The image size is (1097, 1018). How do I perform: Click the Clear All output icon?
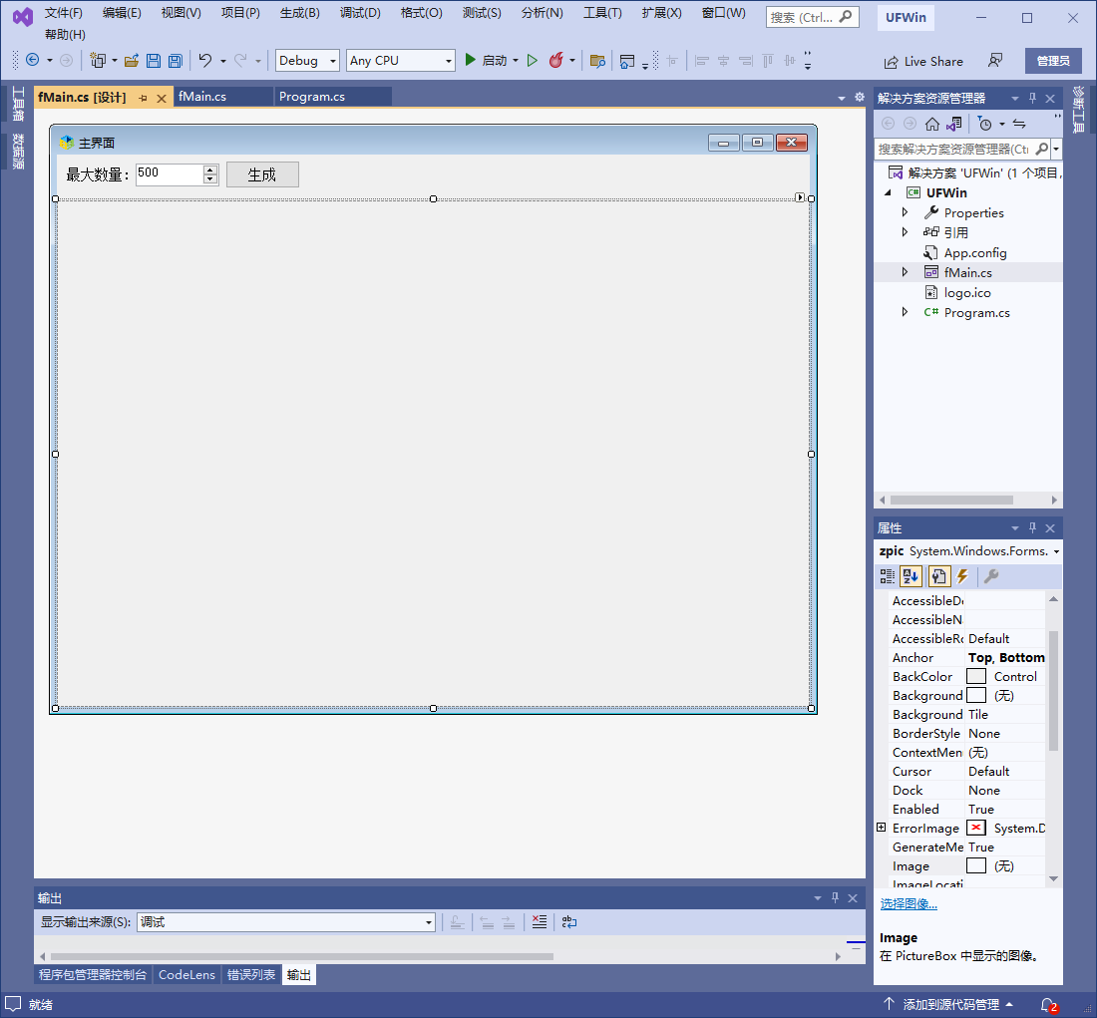click(539, 921)
